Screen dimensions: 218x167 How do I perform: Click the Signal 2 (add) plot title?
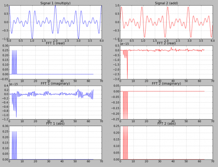(x=167, y=3)
